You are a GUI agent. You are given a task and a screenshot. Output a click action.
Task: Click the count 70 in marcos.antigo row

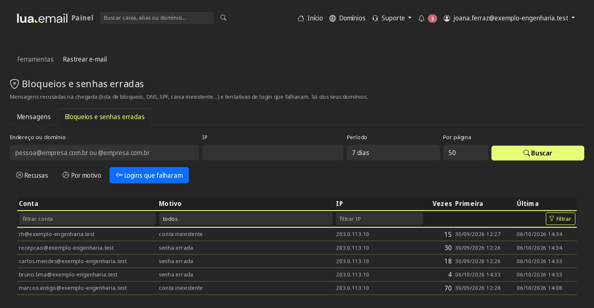coord(448,288)
